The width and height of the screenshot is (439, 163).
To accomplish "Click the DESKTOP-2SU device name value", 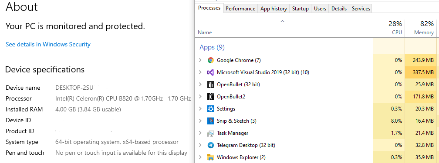I will 74,88.
